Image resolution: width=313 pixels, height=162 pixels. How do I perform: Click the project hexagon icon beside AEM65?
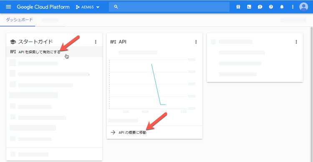(x=78, y=7)
